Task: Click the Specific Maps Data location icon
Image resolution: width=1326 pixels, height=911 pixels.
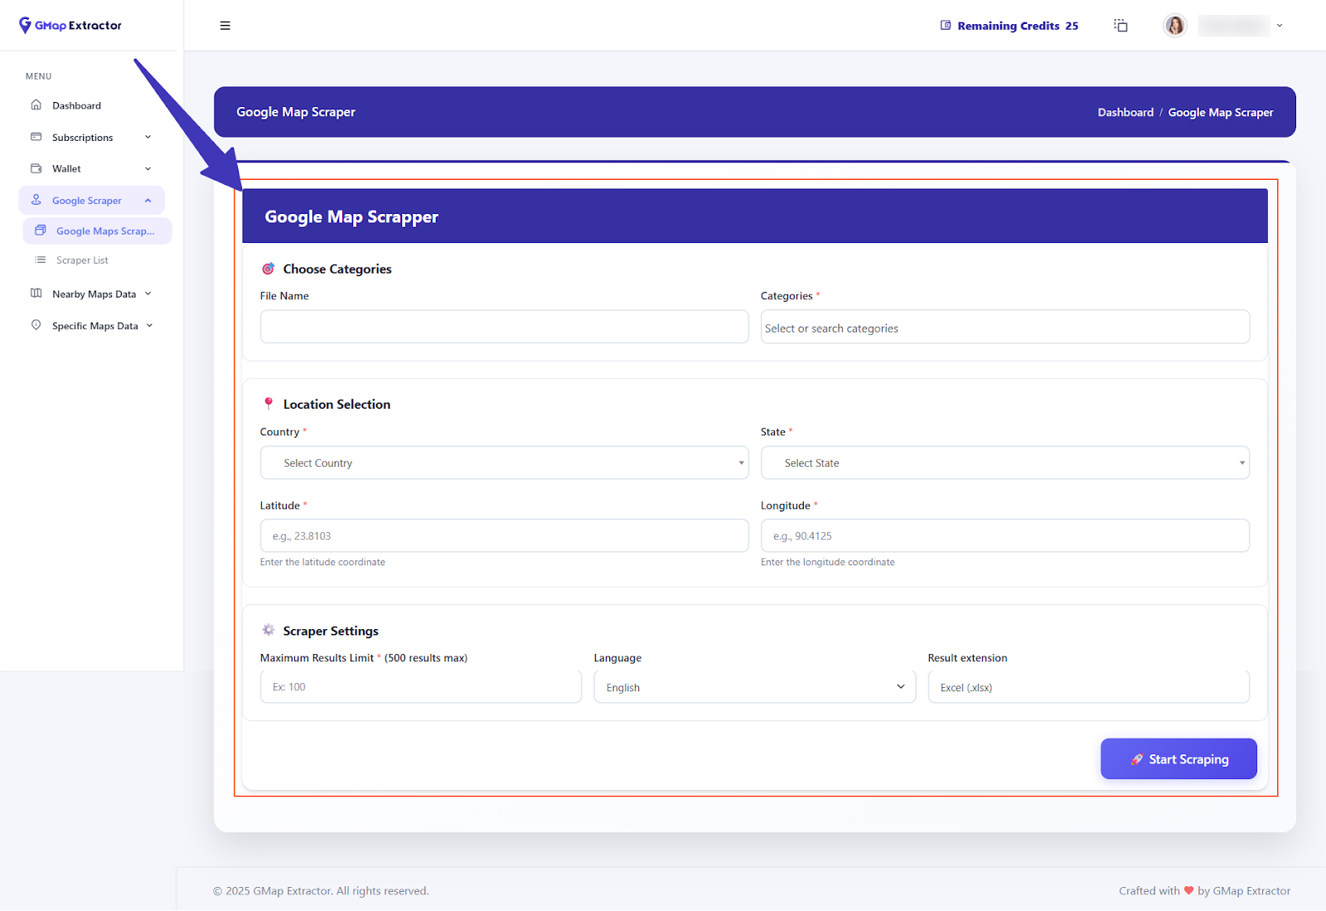Action: tap(36, 325)
